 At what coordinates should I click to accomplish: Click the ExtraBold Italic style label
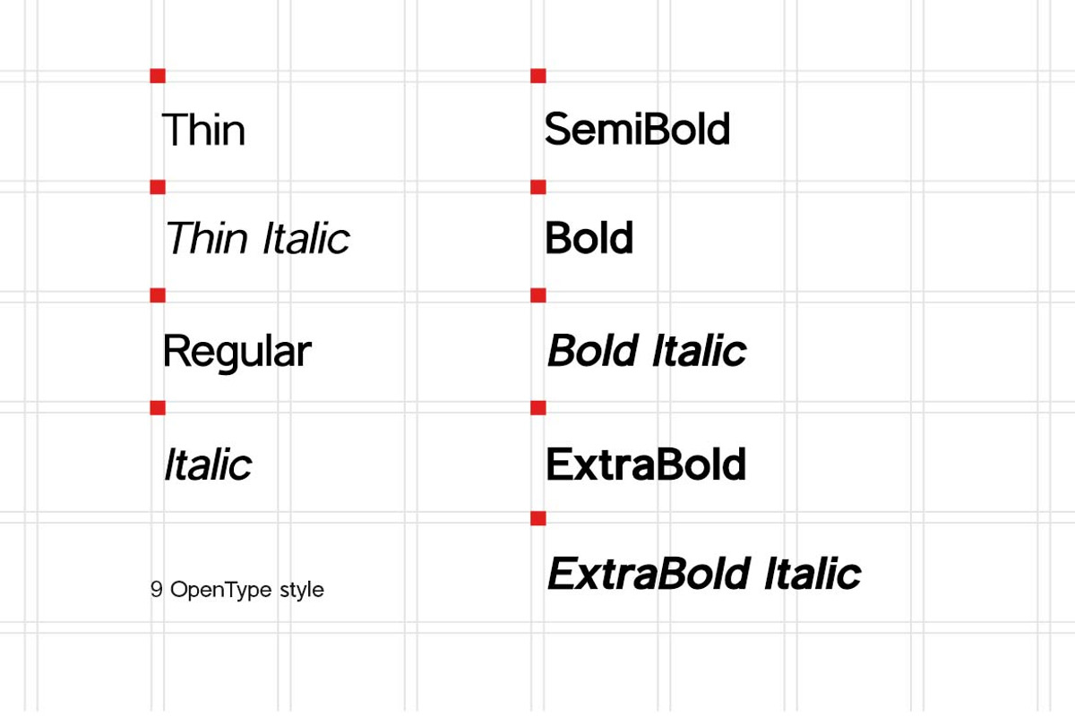pyautogui.click(x=703, y=574)
